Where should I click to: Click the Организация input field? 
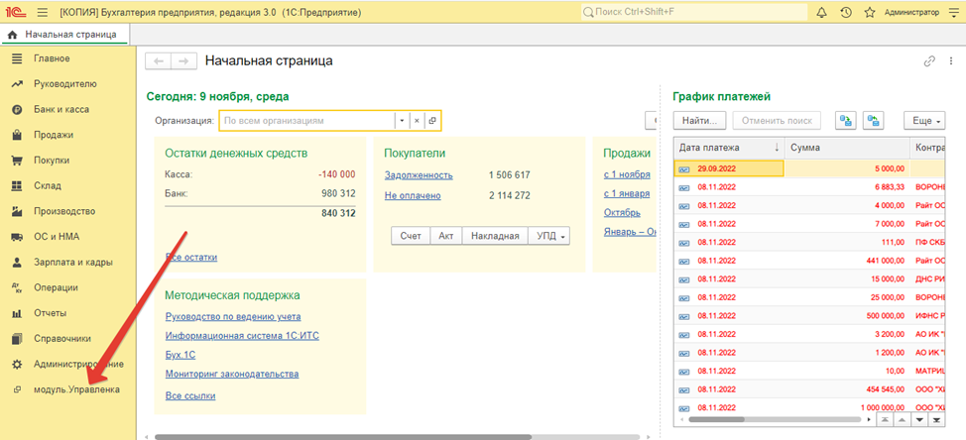pyautogui.click(x=306, y=121)
